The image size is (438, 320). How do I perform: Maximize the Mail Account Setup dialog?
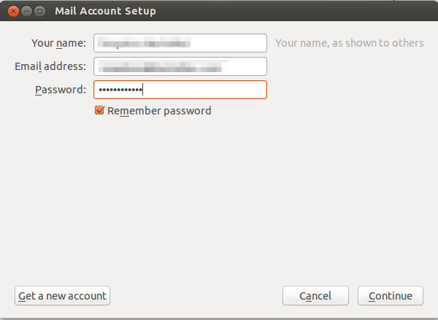coord(39,12)
